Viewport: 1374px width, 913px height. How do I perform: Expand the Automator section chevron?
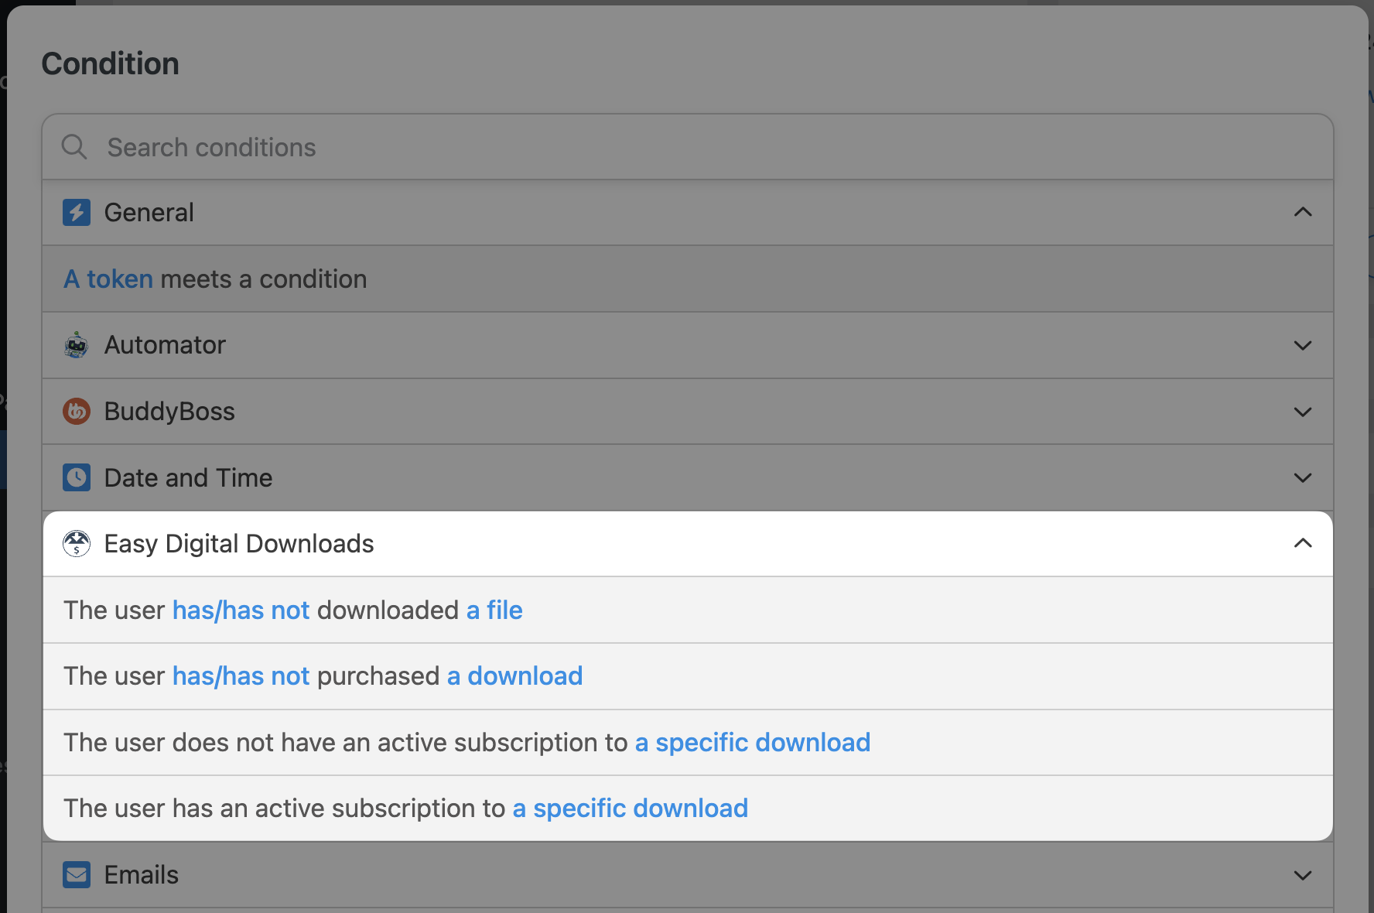tap(1303, 345)
